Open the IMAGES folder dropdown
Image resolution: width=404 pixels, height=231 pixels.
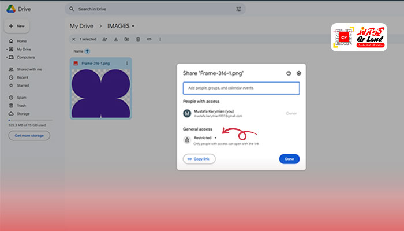pos(133,26)
